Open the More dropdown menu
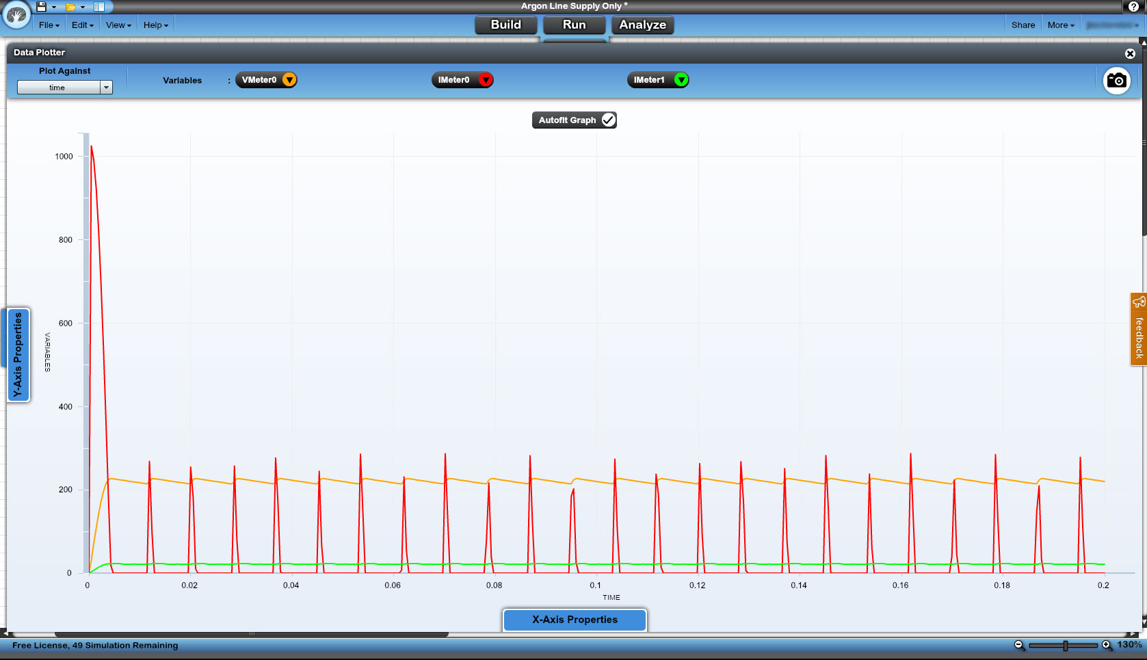1147x660 pixels. (1061, 25)
